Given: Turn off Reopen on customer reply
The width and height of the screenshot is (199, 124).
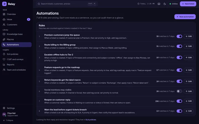Looking at the screenshot, I should click(x=179, y=101).
